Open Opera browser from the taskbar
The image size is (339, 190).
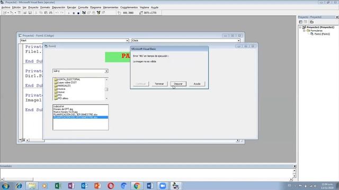point(111,186)
